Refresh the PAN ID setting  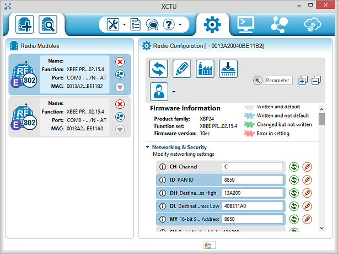[294, 180]
